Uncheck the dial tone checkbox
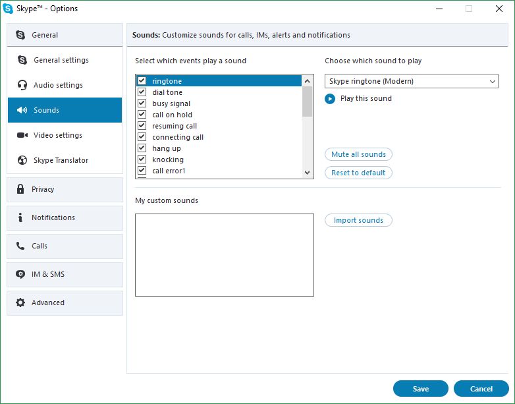The height and width of the screenshot is (404, 515). pos(142,92)
